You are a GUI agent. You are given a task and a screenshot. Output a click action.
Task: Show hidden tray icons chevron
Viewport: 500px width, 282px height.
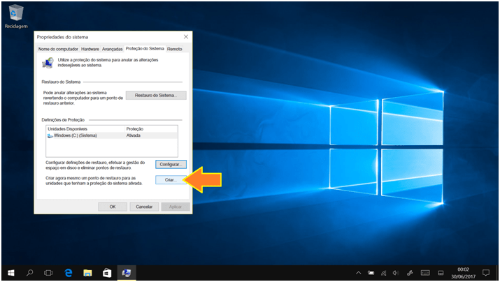[359, 272]
